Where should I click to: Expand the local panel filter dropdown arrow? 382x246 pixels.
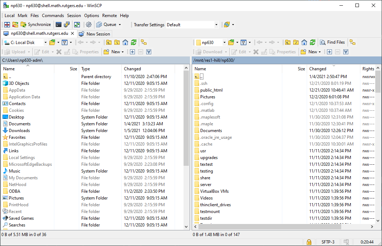(x=71, y=43)
